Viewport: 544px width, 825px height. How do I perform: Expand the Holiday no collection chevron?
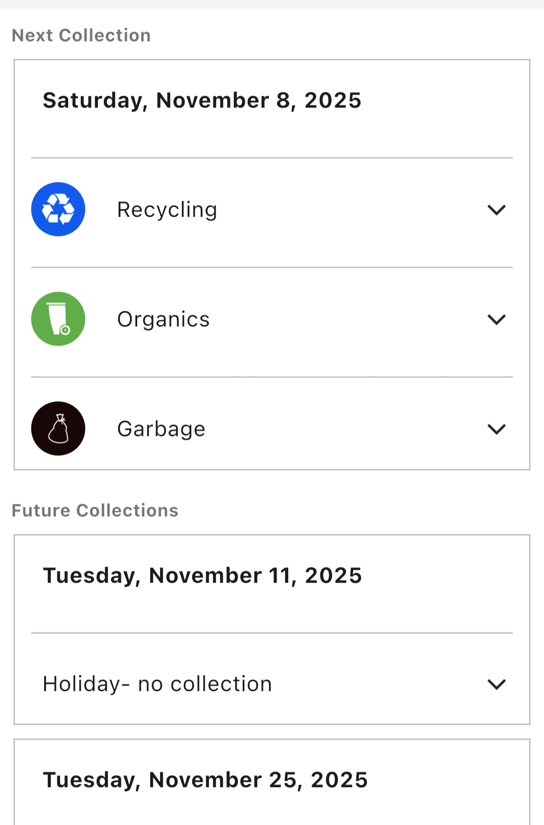(496, 684)
